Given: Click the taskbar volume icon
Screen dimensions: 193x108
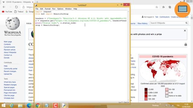Looking at the screenshot, I should coord(173,105).
